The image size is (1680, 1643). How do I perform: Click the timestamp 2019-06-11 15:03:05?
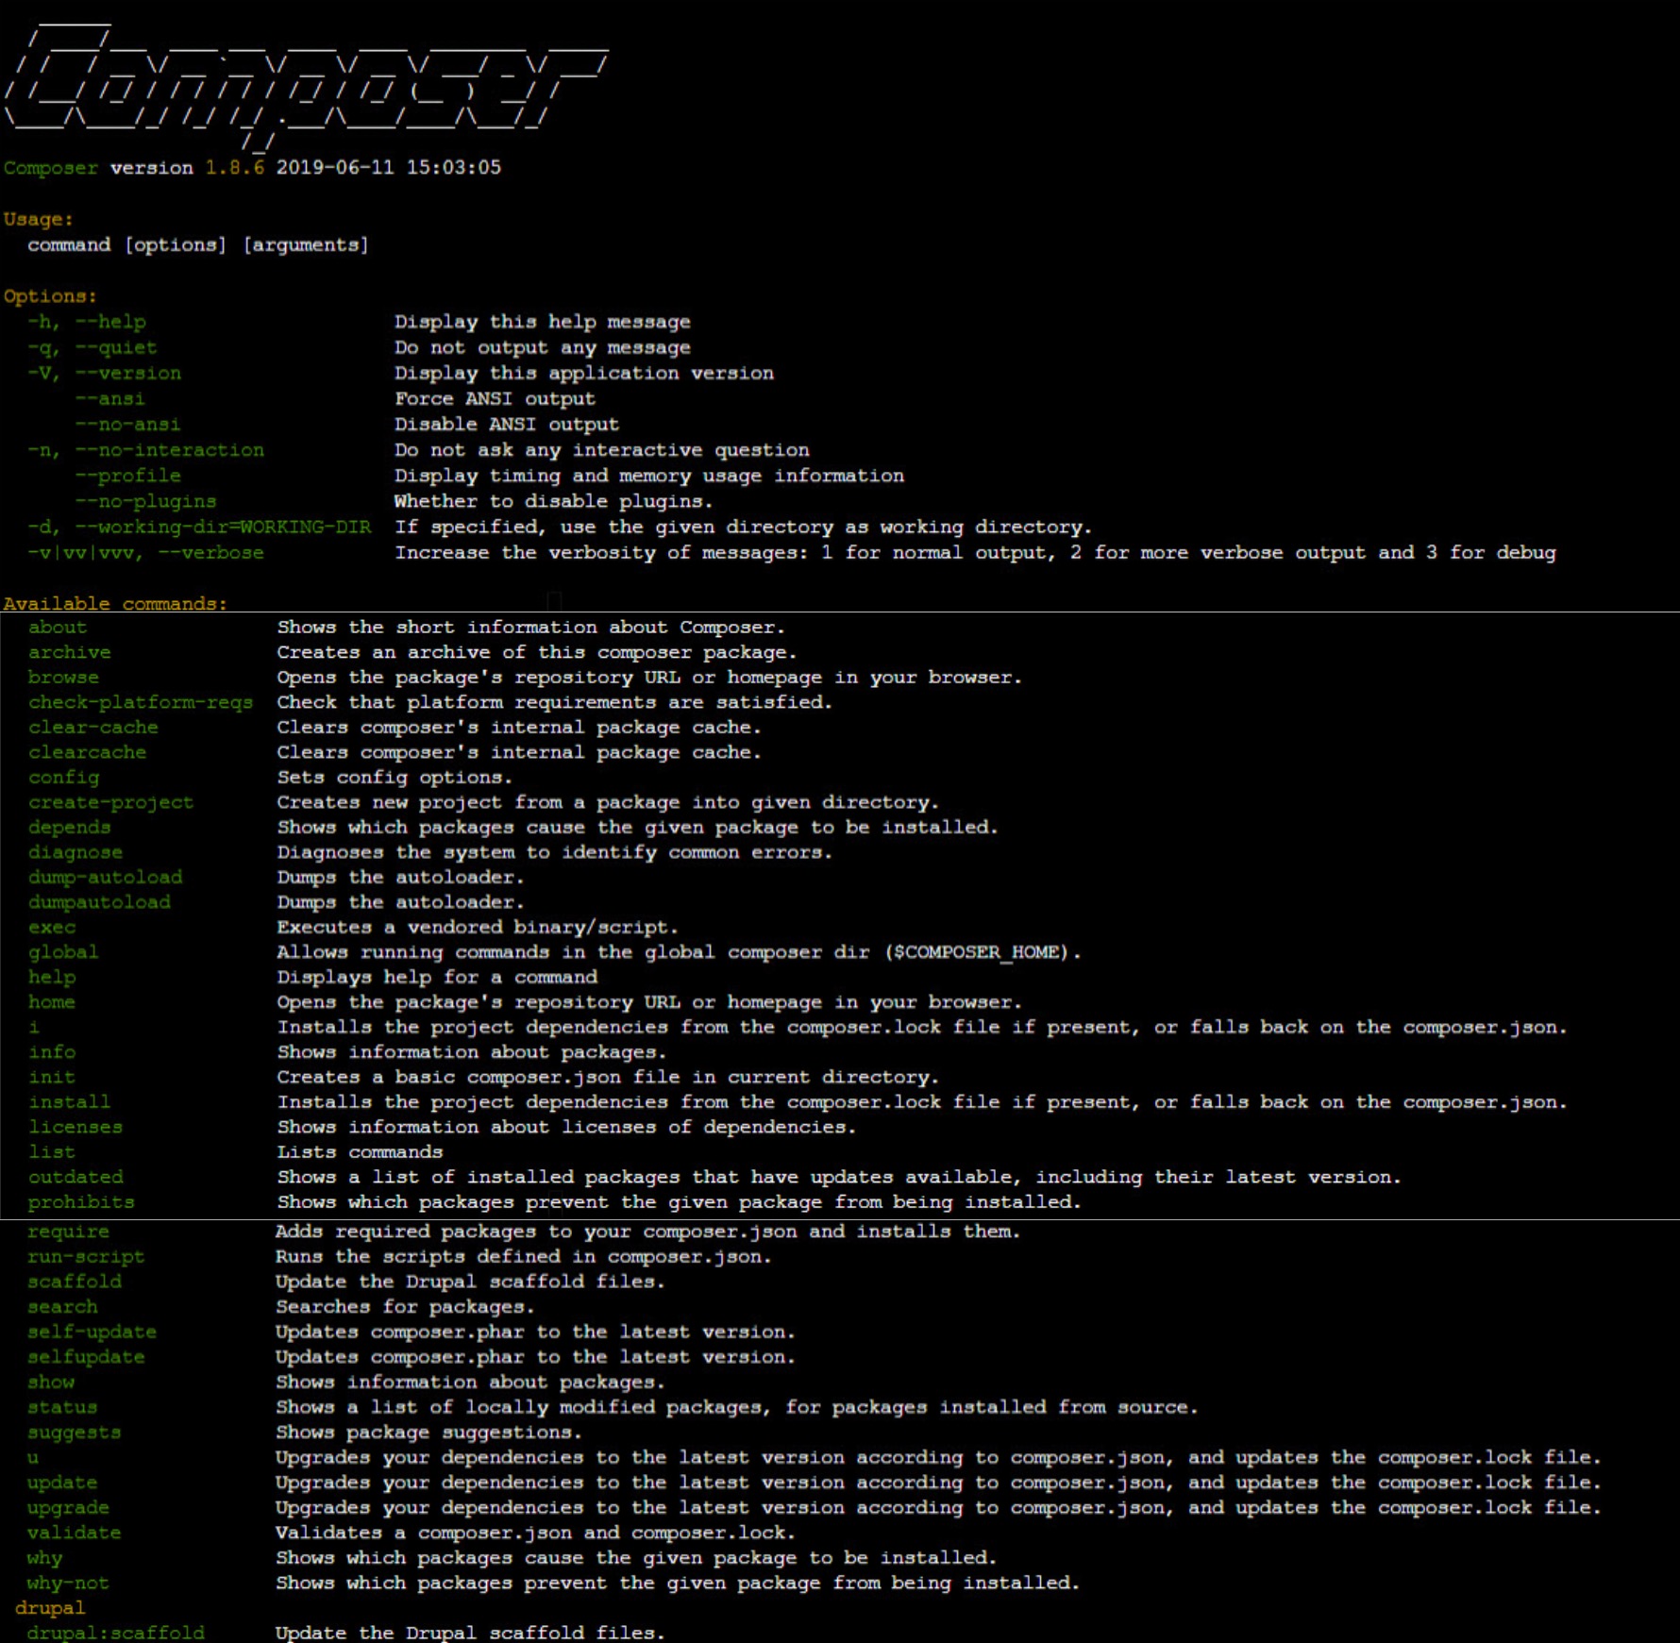point(389,168)
